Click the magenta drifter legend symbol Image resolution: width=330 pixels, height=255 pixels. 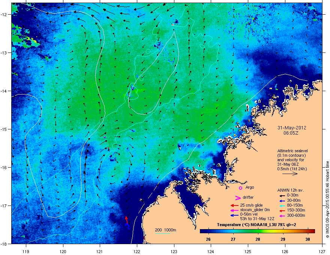coord(238,198)
